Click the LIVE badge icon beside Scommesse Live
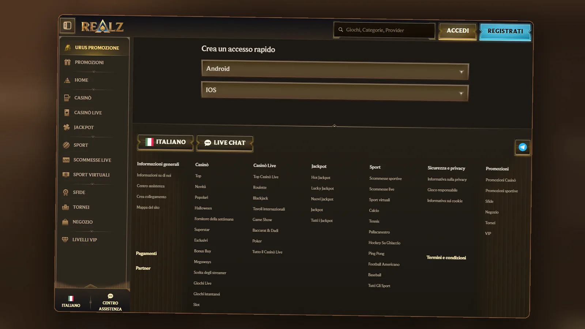 pyautogui.click(x=66, y=160)
